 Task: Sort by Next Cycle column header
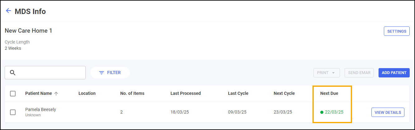[284, 93]
